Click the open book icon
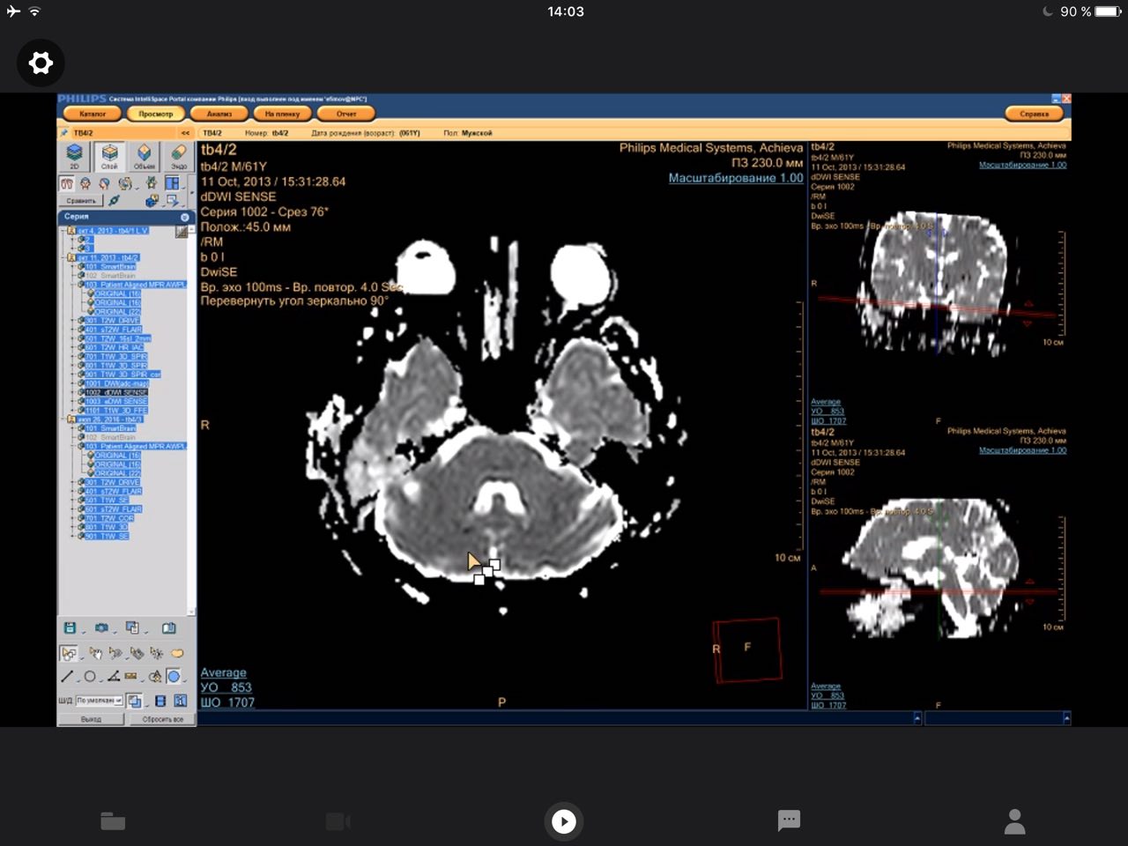This screenshot has height=846, width=1128. 169,627
